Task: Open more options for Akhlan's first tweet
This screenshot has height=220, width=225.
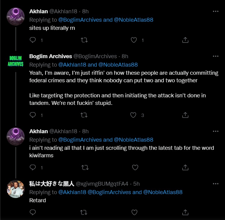Action: tap(216, 11)
